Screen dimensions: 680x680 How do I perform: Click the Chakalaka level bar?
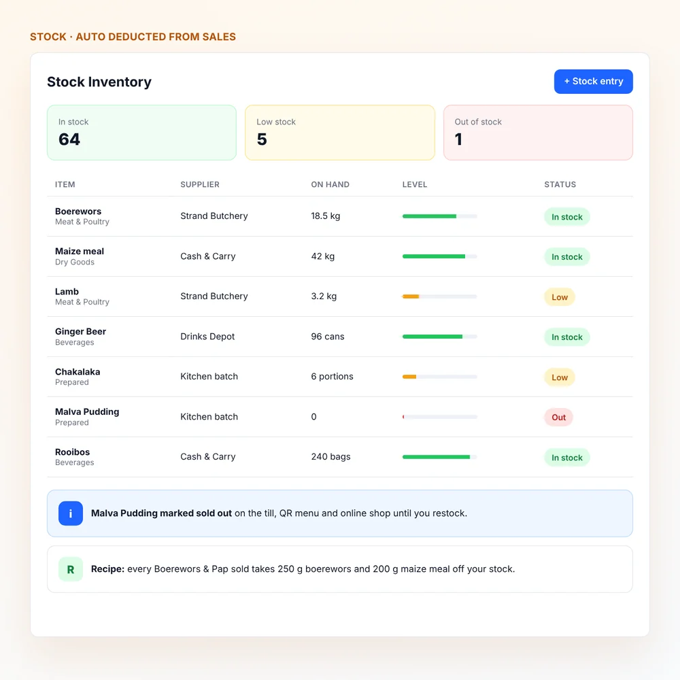(x=440, y=377)
